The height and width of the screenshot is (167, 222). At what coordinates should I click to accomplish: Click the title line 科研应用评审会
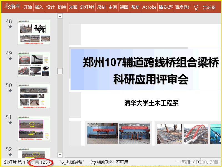tap(151, 79)
